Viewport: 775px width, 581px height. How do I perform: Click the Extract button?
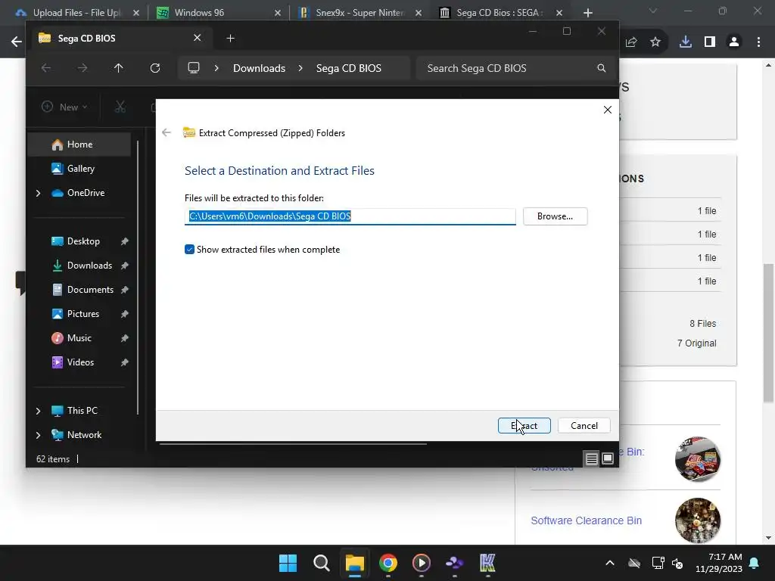(x=524, y=425)
